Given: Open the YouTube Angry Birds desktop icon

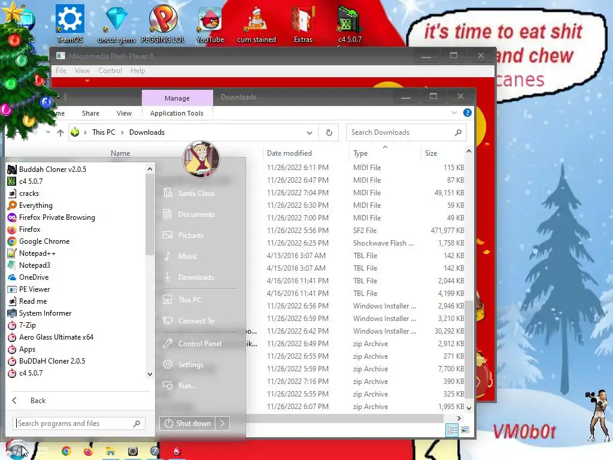Looking at the screenshot, I should [x=210, y=23].
